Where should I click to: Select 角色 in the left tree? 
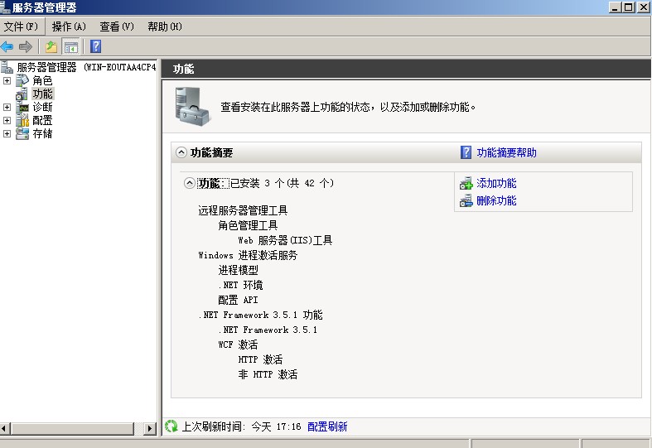pos(42,80)
